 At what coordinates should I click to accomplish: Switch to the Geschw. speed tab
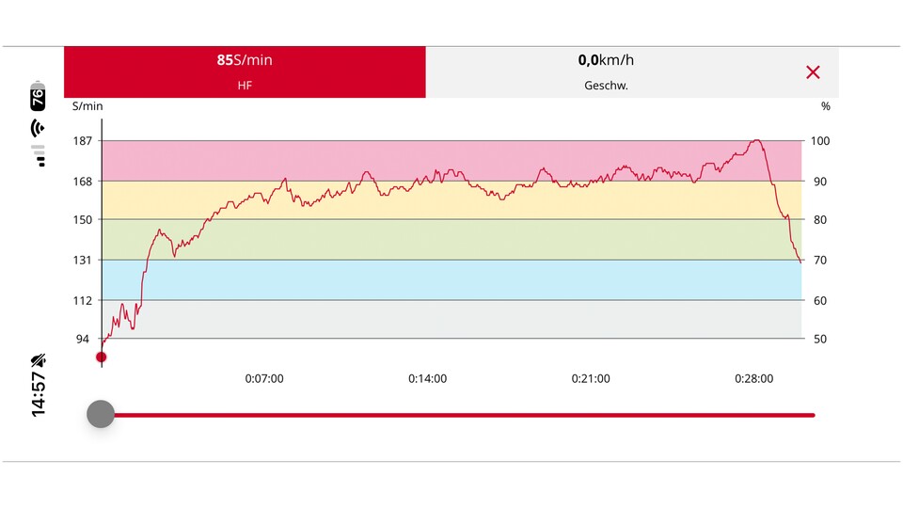[x=606, y=72]
